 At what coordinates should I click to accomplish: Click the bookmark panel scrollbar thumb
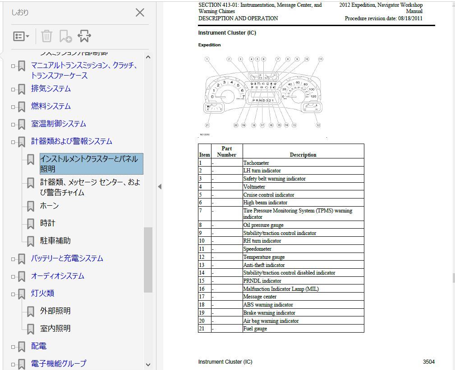coord(148,260)
